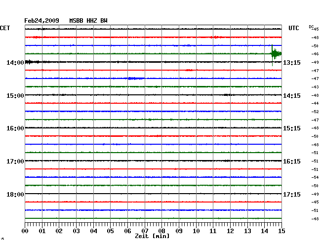The width and height of the screenshot is (321, 244).
Task: Select the 13:15 UTC time label
Action: pyautogui.click(x=292, y=62)
